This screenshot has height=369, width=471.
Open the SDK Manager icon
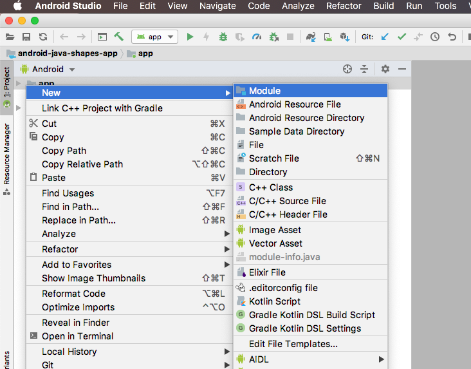point(344,37)
